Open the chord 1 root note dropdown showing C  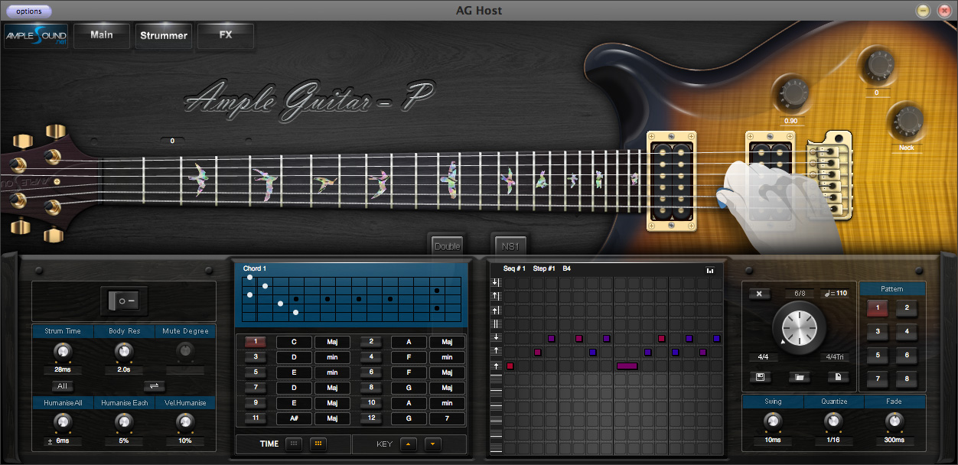(x=294, y=342)
